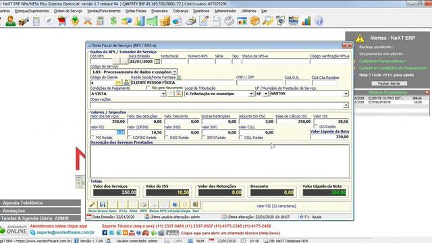Click Baixa icon in form toolbar

(154, 205)
